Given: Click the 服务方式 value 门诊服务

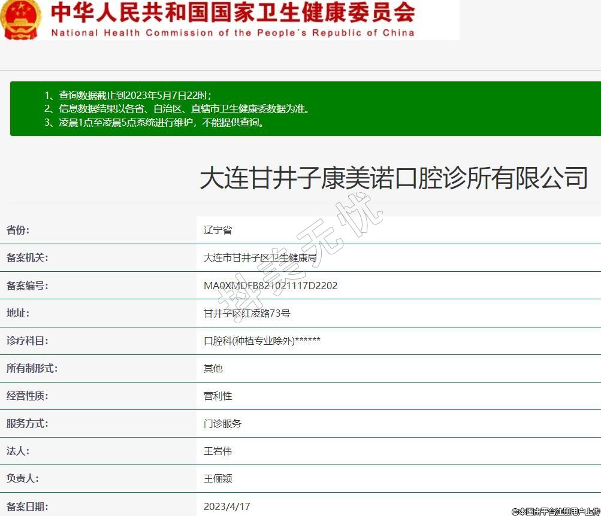Looking at the screenshot, I should pyautogui.click(x=222, y=423).
